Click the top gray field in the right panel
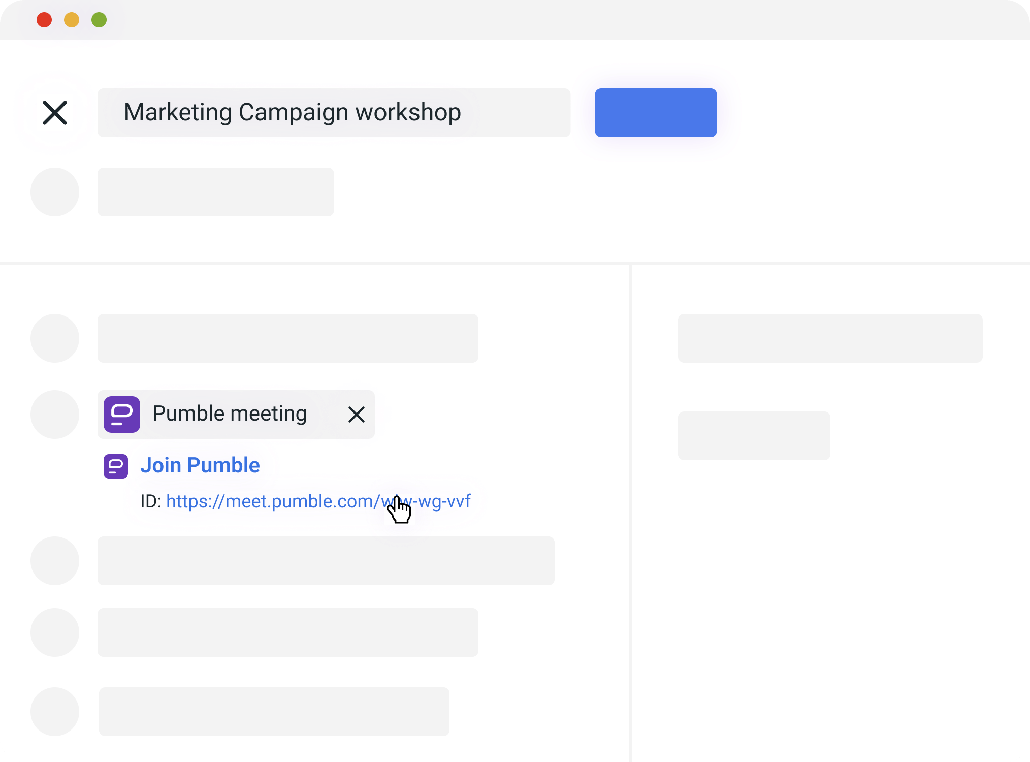Screen dimensions: 1030x762 [x=830, y=338]
